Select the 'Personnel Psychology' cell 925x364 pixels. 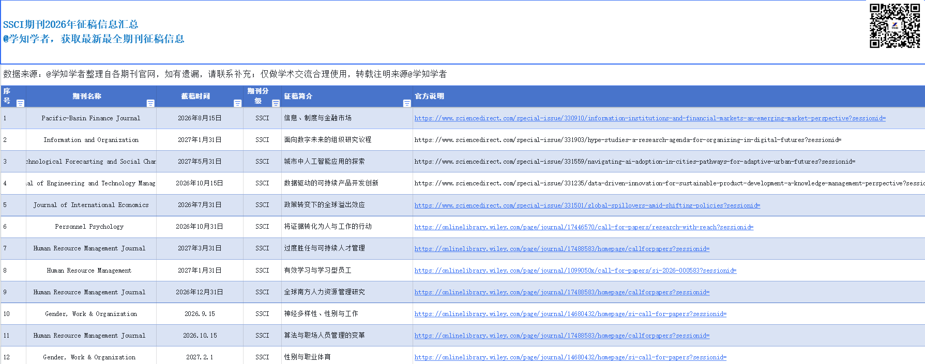click(91, 227)
